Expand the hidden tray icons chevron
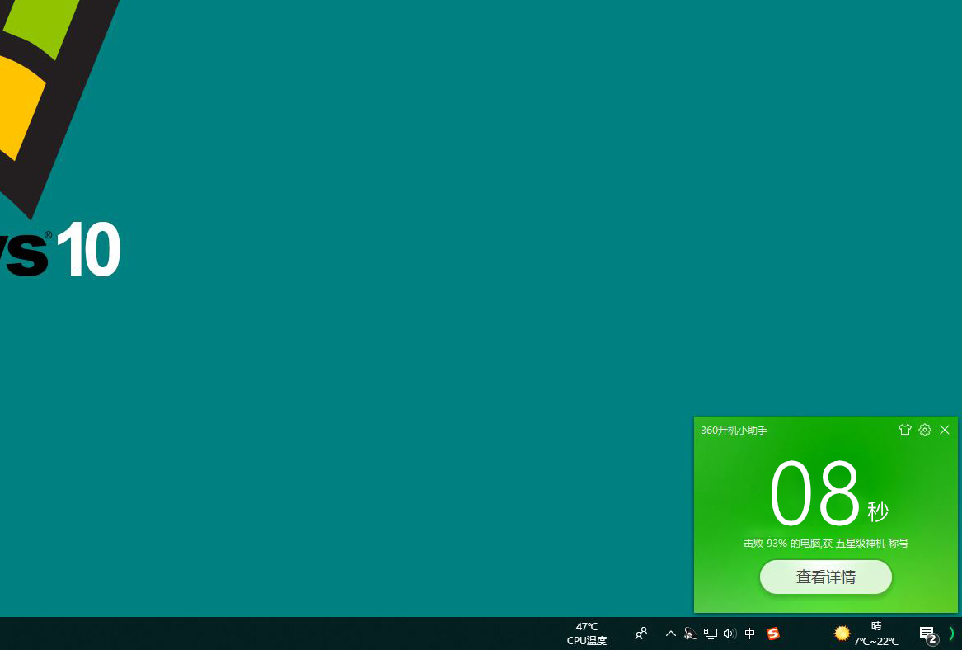This screenshot has height=650, width=962. coord(670,634)
